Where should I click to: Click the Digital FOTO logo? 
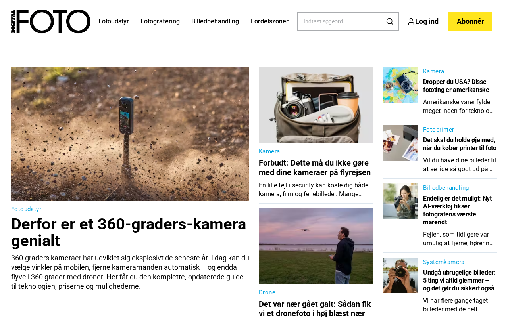click(x=51, y=21)
